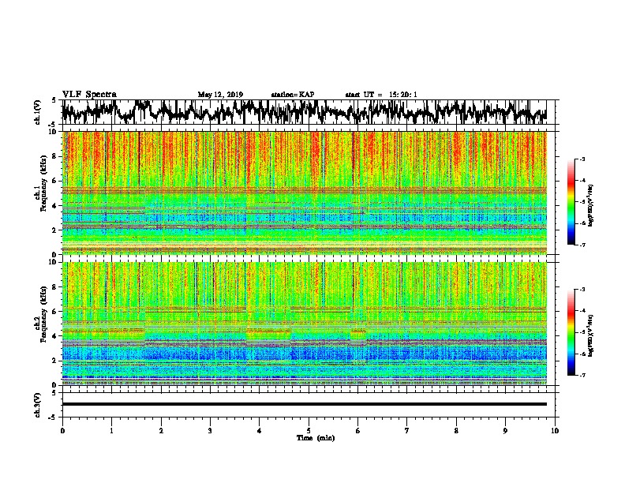This screenshot has height=483, width=625.
Task: Click the "VLF Spectra" plot title
Action: pos(89,94)
